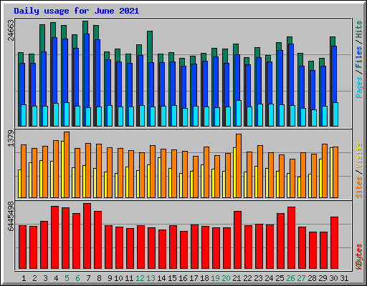Click day 7 on the x-axis
Screen dimensions: 367x286
point(88,278)
